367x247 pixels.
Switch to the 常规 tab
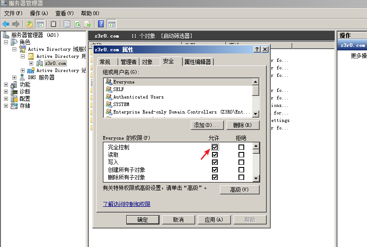[107, 62]
